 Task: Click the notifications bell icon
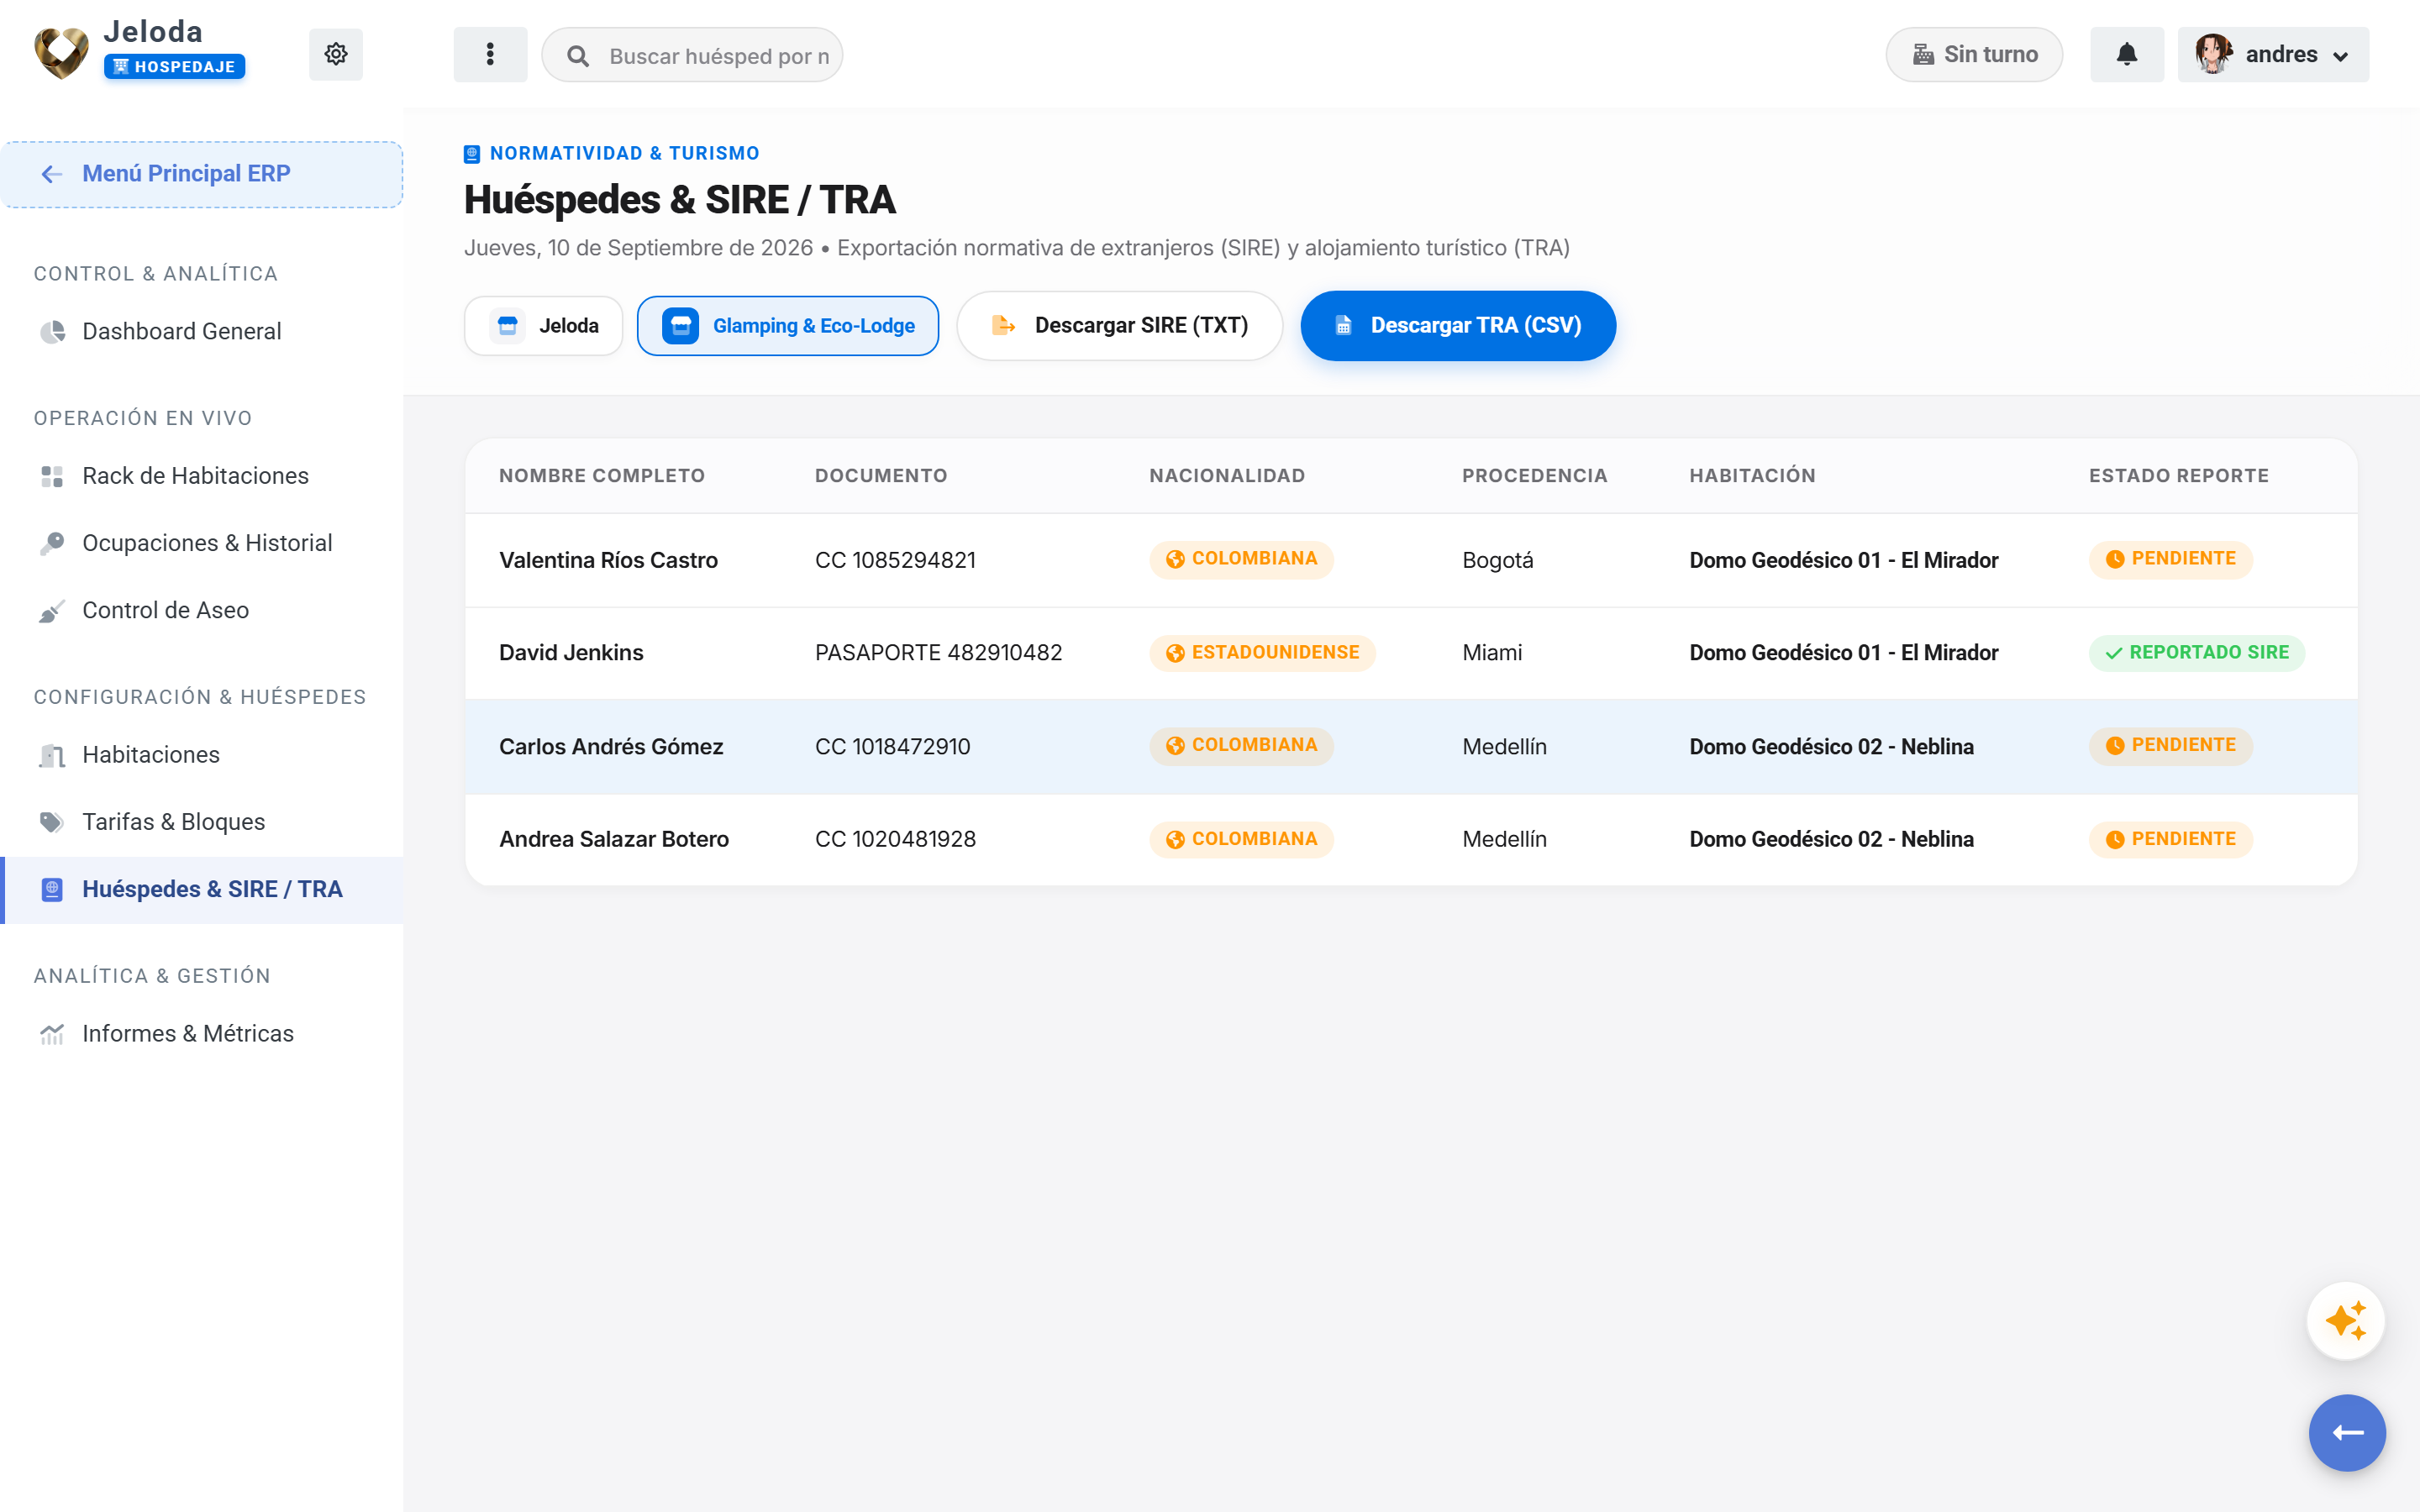(2126, 54)
